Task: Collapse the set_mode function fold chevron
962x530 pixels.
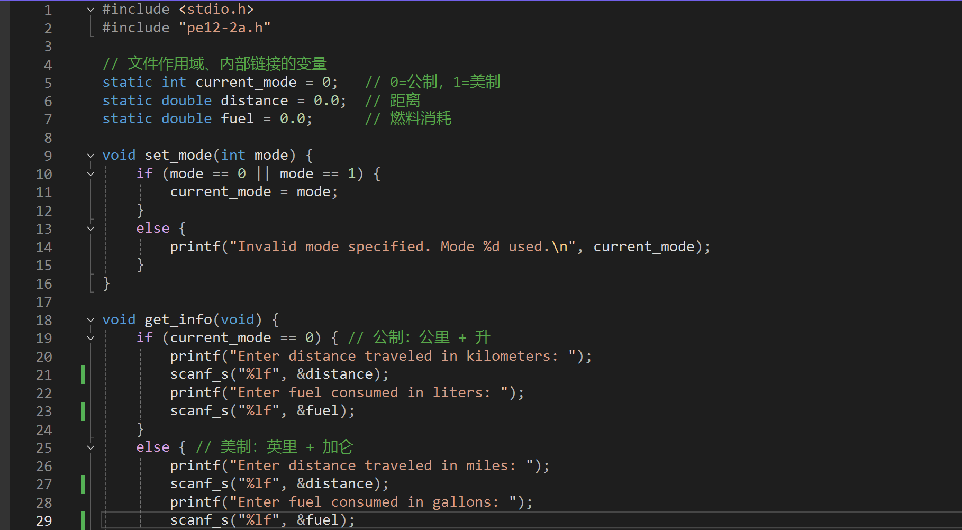Action: (x=90, y=156)
